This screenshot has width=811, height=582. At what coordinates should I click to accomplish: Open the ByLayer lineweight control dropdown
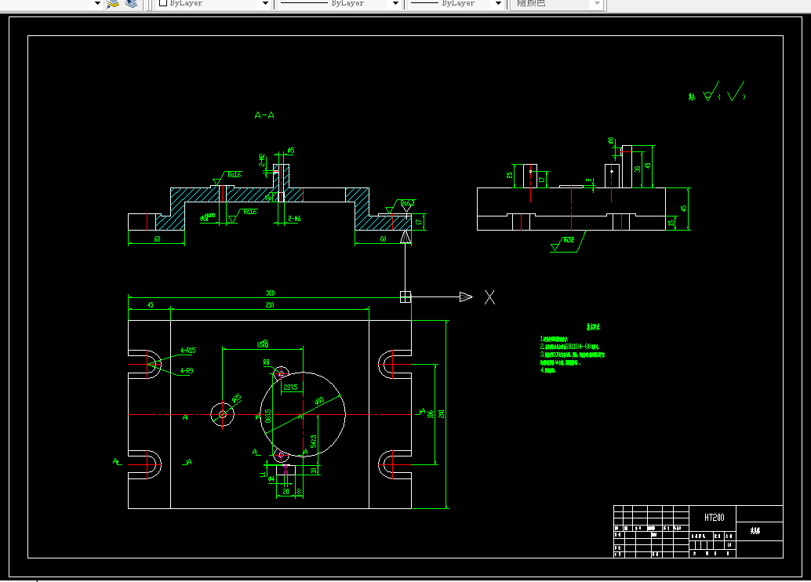(498, 4)
